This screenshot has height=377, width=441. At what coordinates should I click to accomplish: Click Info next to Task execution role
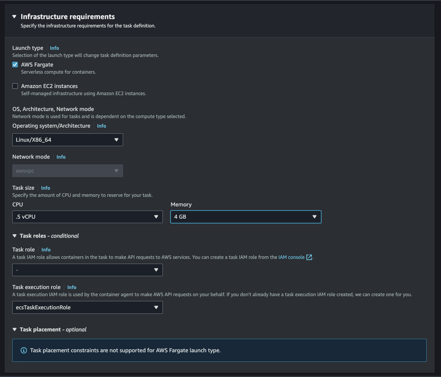pos(72,287)
